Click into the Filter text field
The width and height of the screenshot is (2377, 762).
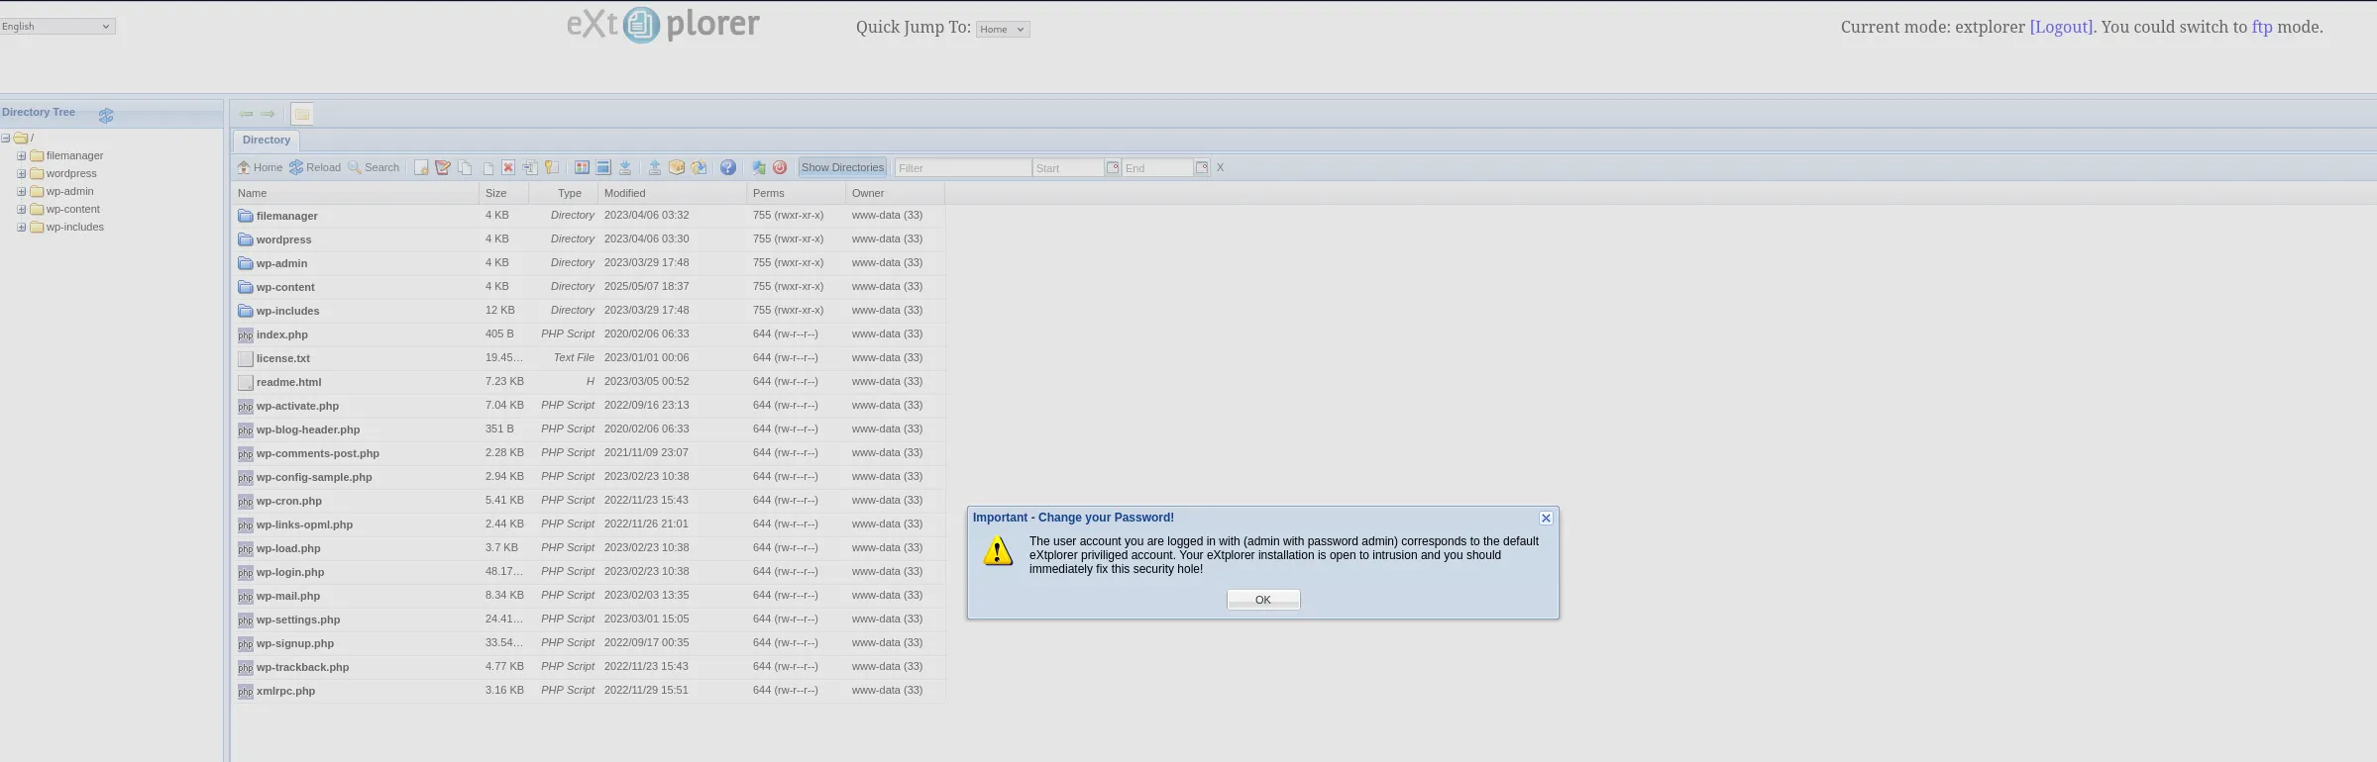coord(962,168)
